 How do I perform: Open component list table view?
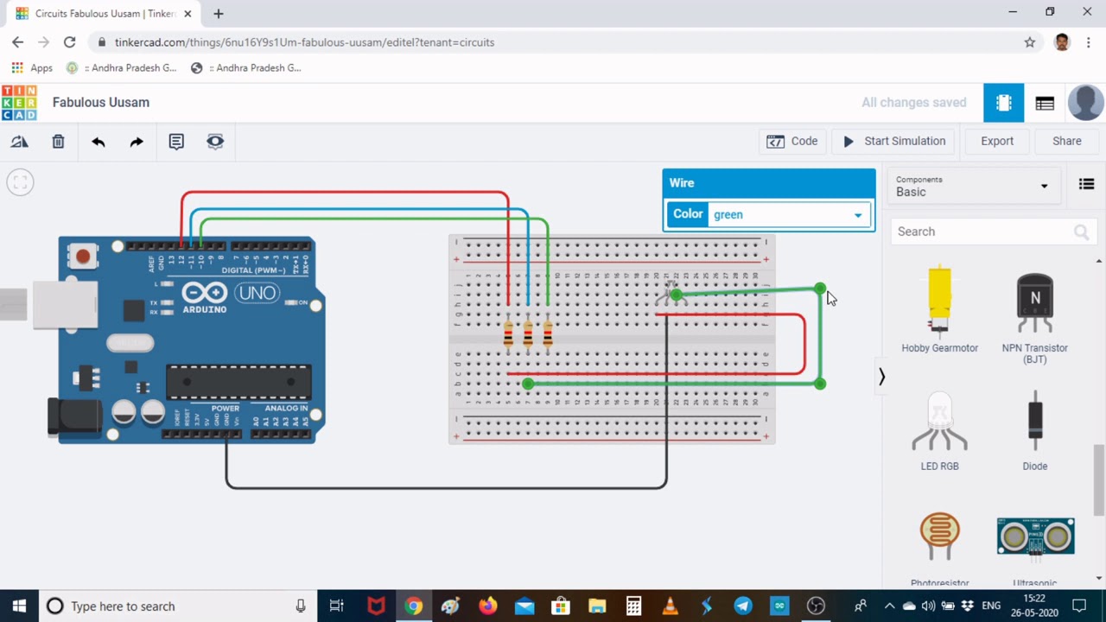pos(1045,103)
